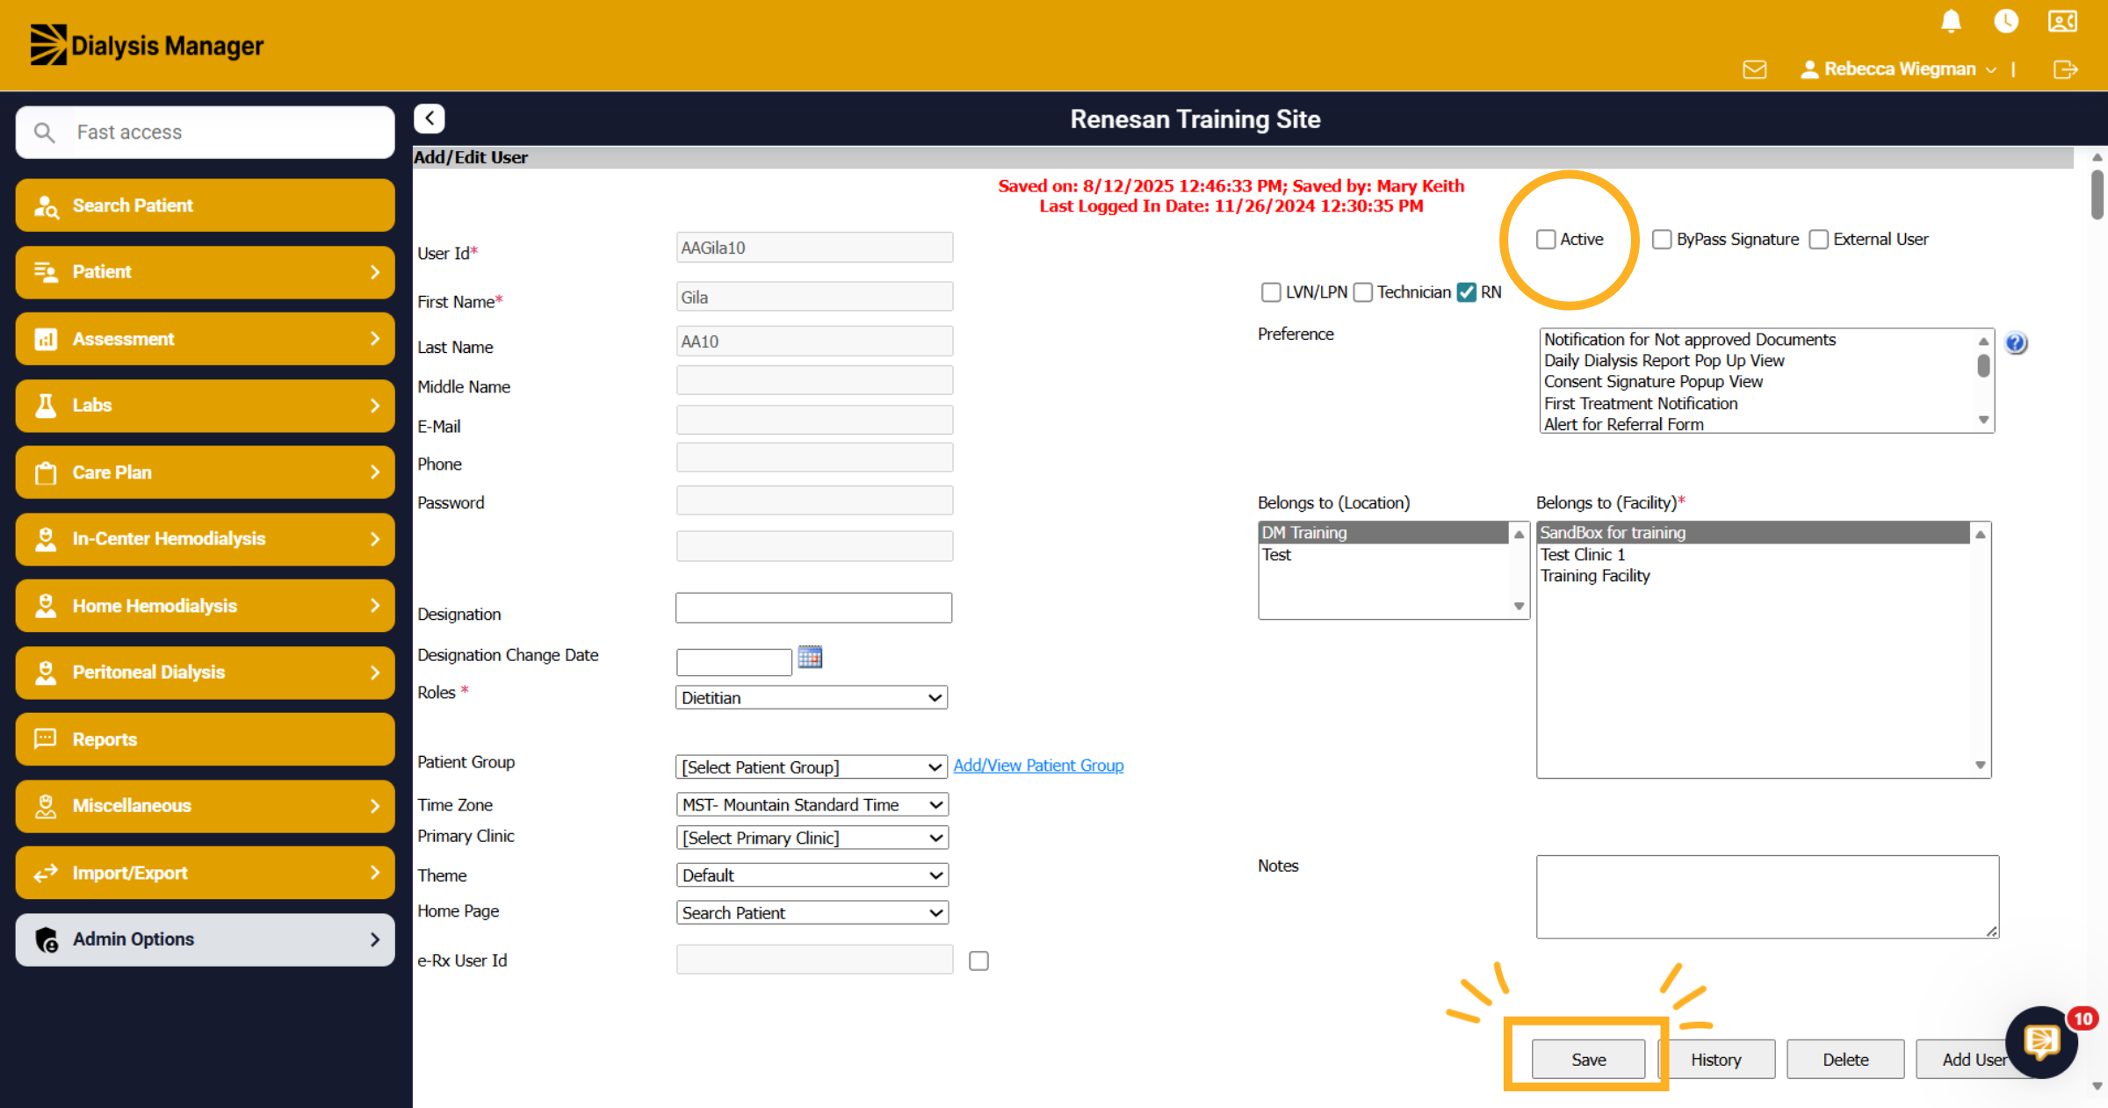Image resolution: width=2108 pixels, height=1108 pixels.
Task: Expand the Assessment sidebar menu
Action: (x=205, y=339)
